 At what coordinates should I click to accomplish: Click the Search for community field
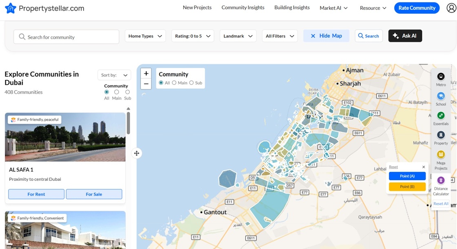click(x=67, y=37)
